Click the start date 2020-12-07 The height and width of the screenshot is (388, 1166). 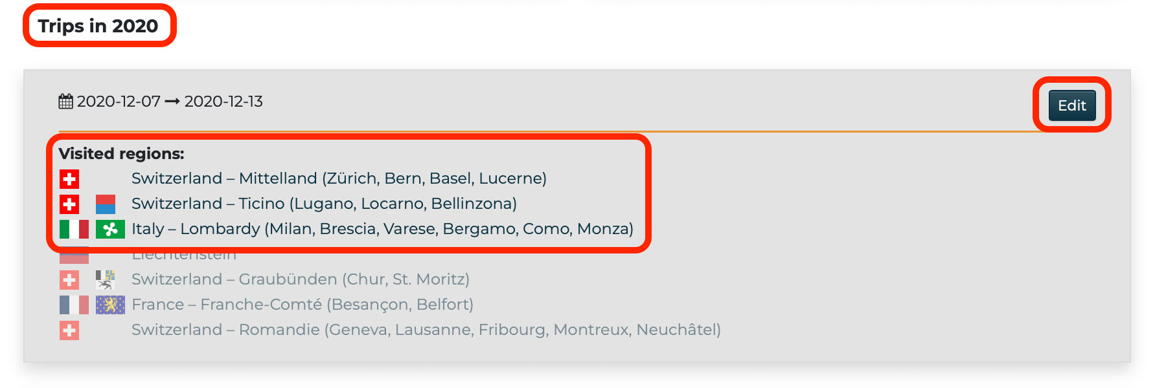119,102
